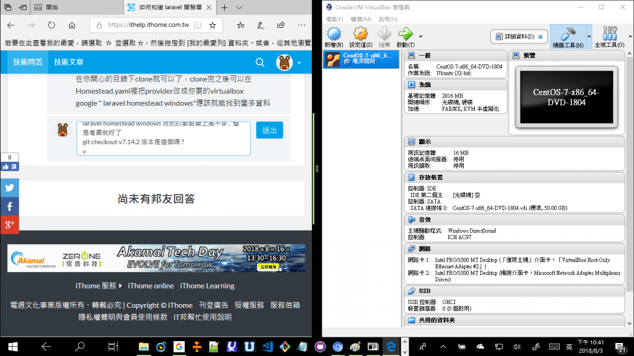Open File Explorer from the taskbar

[x=144, y=347]
